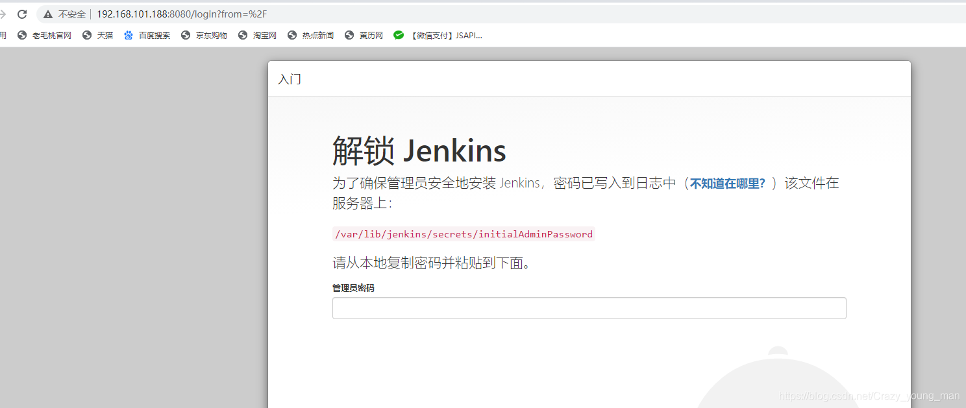Image resolution: width=966 pixels, height=408 pixels.
Task: Click the Baidu paw icon for 百度搜索
Action: tap(129, 36)
